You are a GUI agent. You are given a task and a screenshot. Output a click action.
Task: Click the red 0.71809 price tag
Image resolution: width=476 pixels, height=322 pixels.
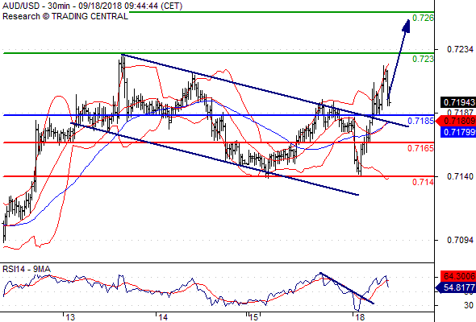tap(456, 122)
